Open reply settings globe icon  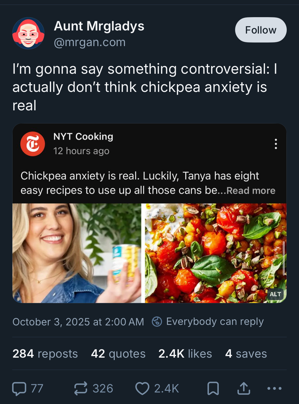pyautogui.click(x=157, y=322)
